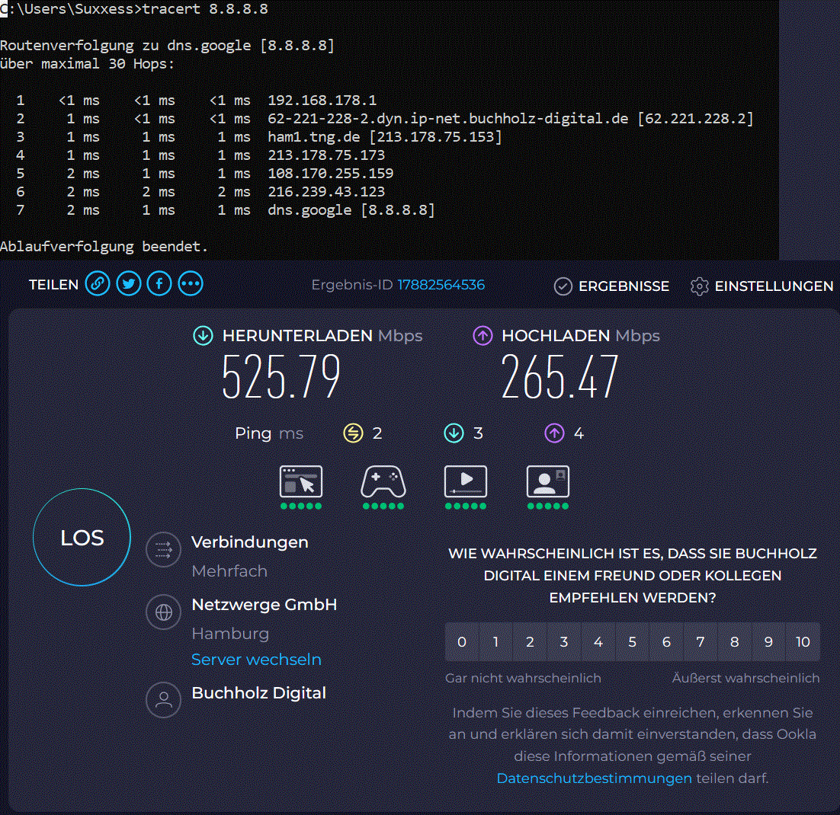840x815 pixels.
Task: Click the user icon beside Buchholz Digital
Action: coord(163,699)
